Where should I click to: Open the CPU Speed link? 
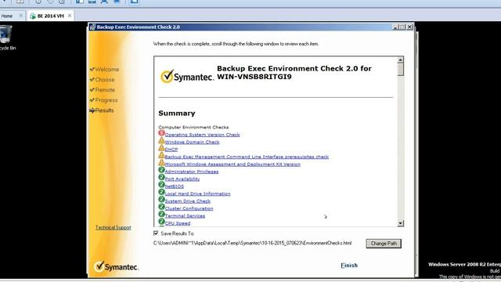pos(178,222)
